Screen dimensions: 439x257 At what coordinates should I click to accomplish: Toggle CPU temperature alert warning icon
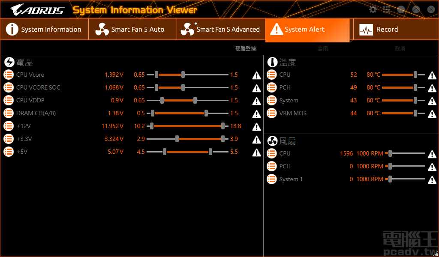[432, 75]
